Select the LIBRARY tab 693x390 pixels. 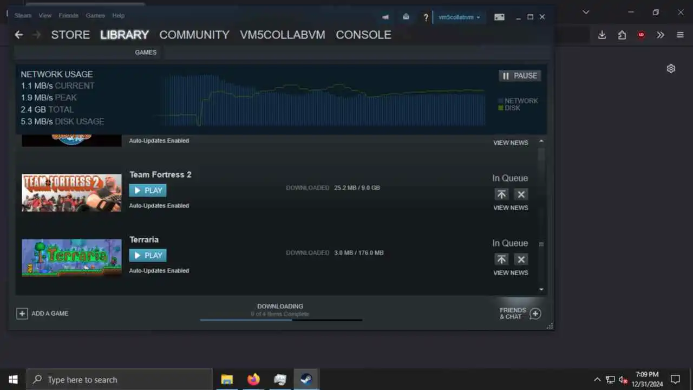click(125, 35)
